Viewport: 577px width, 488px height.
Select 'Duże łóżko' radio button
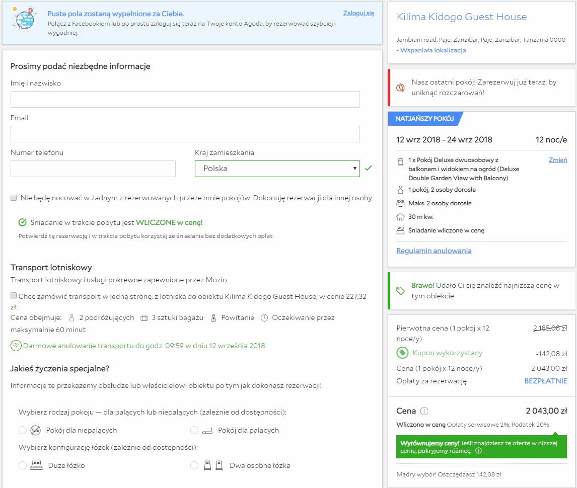pyautogui.click(x=23, y=465)
